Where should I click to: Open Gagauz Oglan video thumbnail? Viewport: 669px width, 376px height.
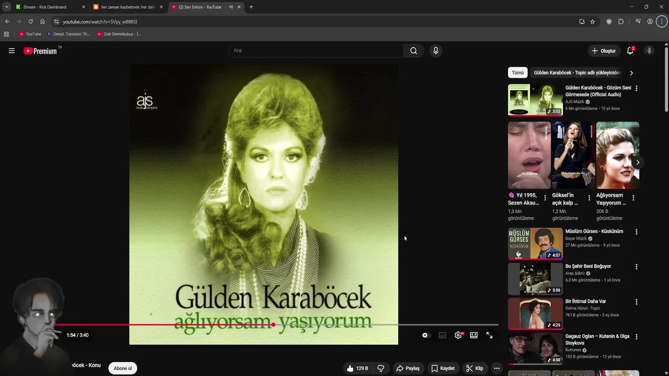tap(535, 348)
